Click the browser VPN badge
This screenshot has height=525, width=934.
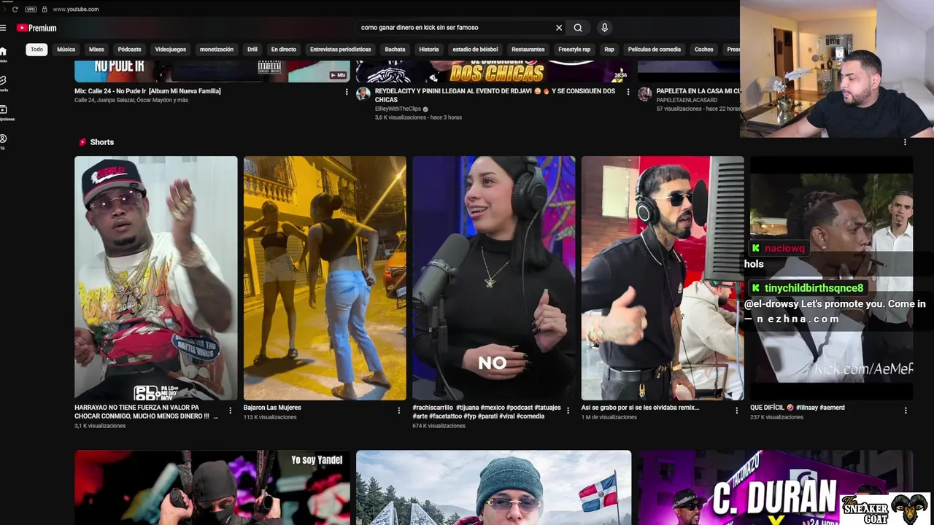pos(31,9)
